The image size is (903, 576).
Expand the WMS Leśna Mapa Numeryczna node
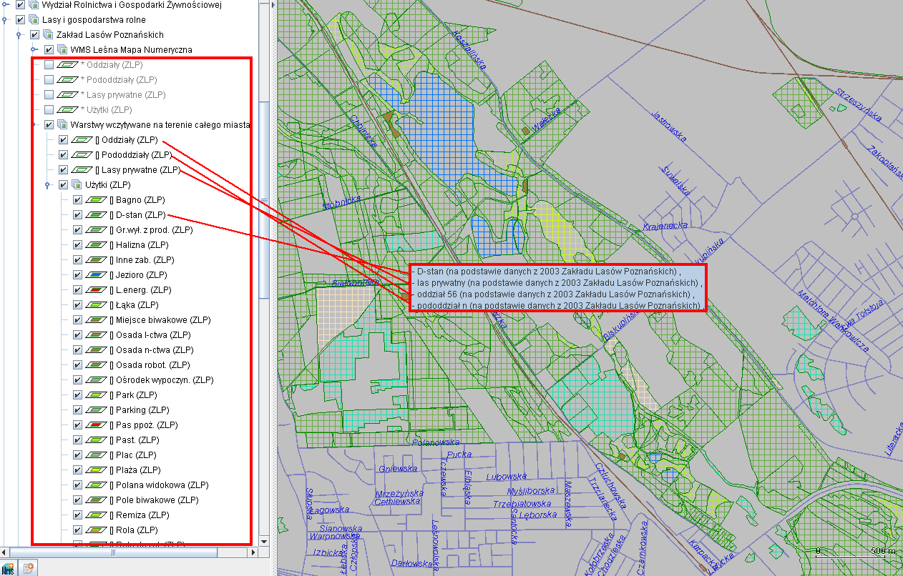click(x=34, y=50)
